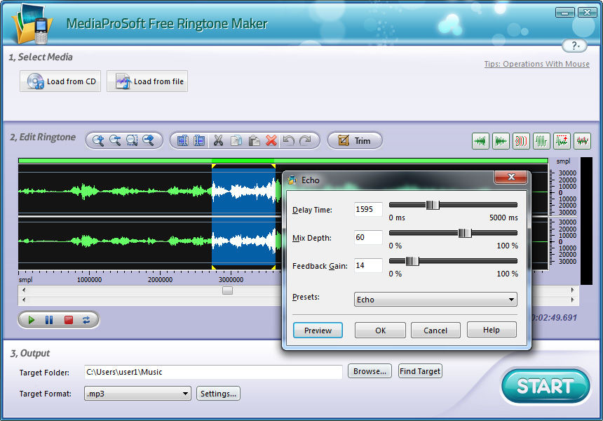Click Preview in the Echo dialog
This screenshot has width=603, height=421.
point(318,330)
